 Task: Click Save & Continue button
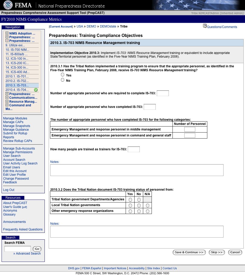(x=189, y=252)
